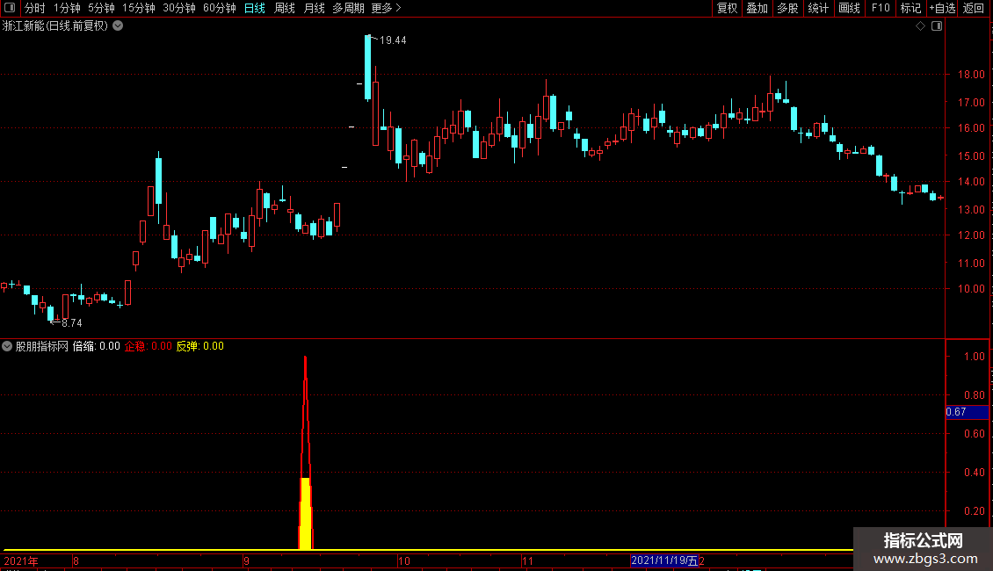Click month 9 on the time axis
This screenshot has width=993, height=571.
click(x=246, y=561)
